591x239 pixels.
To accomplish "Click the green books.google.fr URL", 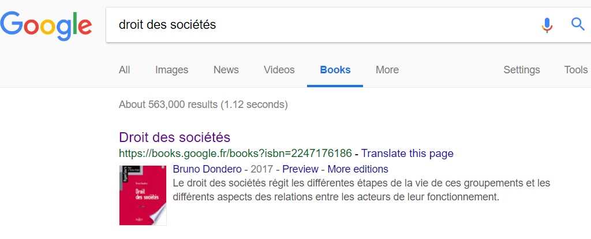I will [x=235, y=154].
